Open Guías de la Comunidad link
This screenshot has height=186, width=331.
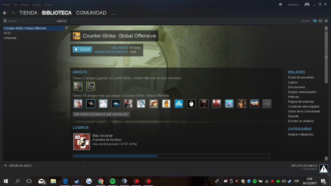304,111
